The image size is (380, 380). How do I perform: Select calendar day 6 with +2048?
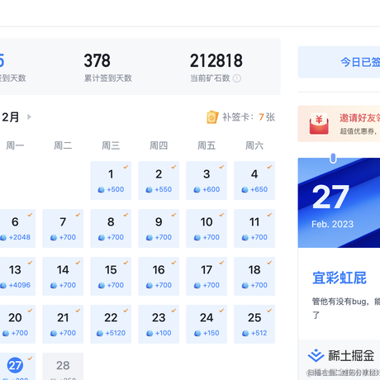tap(17, 228)
